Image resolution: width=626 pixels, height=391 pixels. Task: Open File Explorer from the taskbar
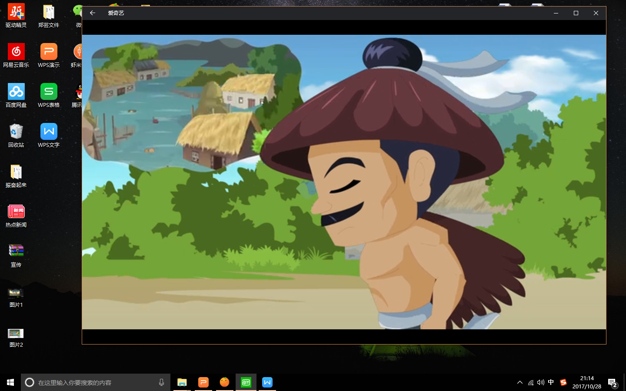[182, 382]
